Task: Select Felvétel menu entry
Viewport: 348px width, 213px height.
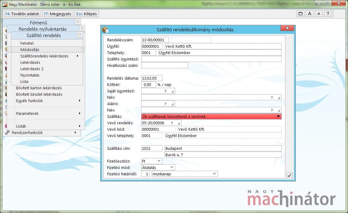Action: click(x=27, y=43)
